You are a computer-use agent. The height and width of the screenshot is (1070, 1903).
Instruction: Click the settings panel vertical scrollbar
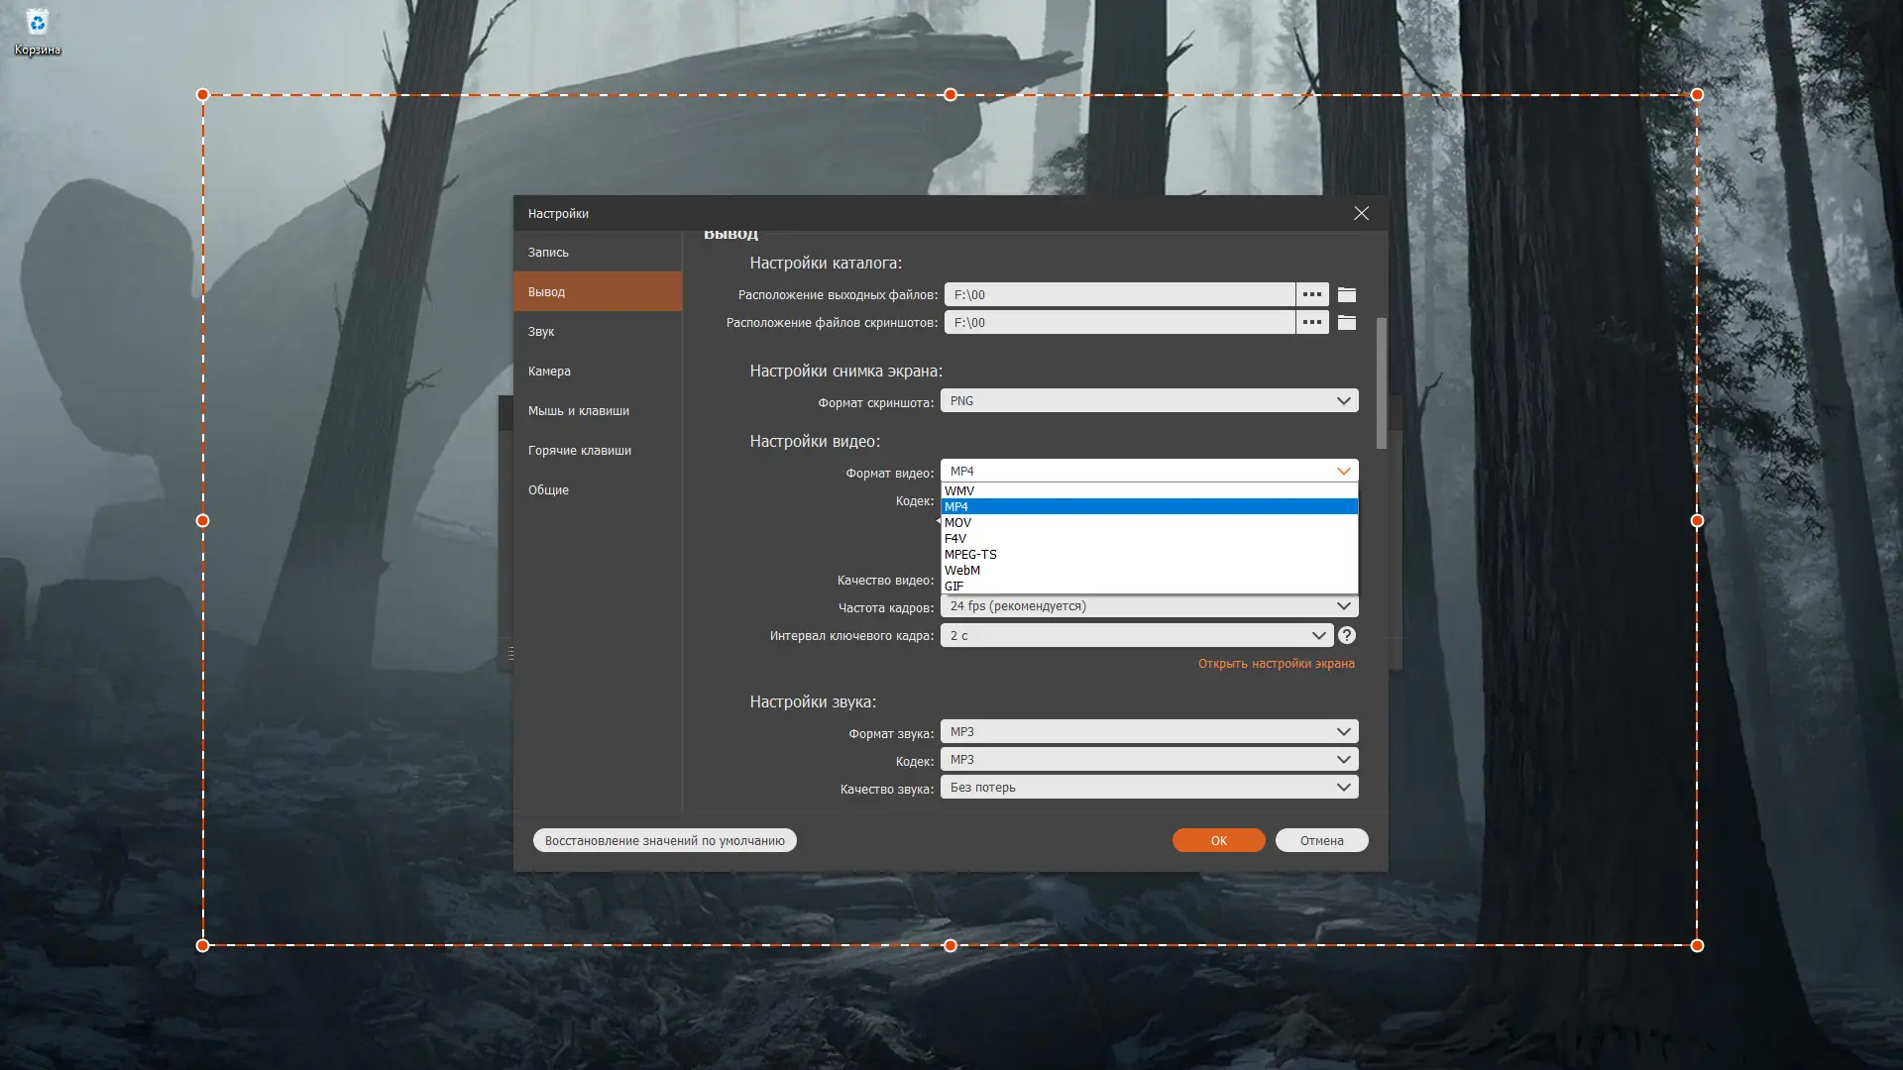tap(1381, 382)
